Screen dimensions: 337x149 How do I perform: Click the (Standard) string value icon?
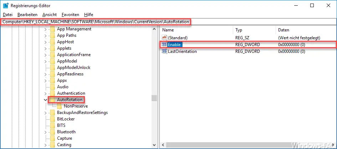(x=164, y=38)
